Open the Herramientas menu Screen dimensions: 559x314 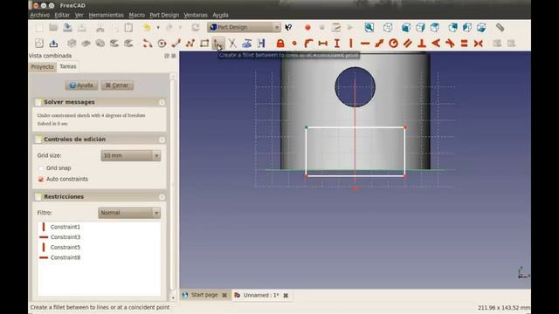(x=106, y=15)
